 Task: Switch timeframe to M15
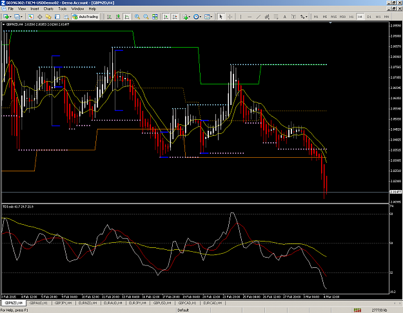(333, 17)
